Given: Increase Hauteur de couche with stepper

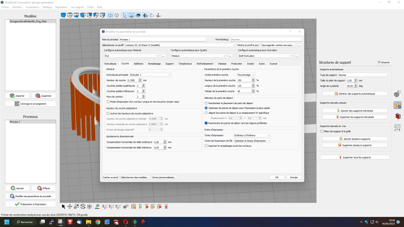Looking at the screenshot, I should (x=140, y=79).
